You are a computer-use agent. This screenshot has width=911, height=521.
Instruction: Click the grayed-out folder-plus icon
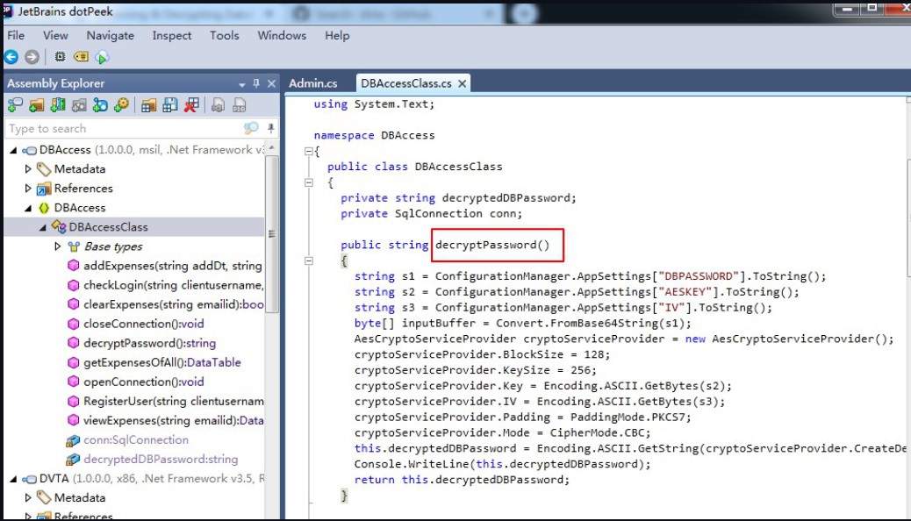pyautogui.click(x=79, y=105)
